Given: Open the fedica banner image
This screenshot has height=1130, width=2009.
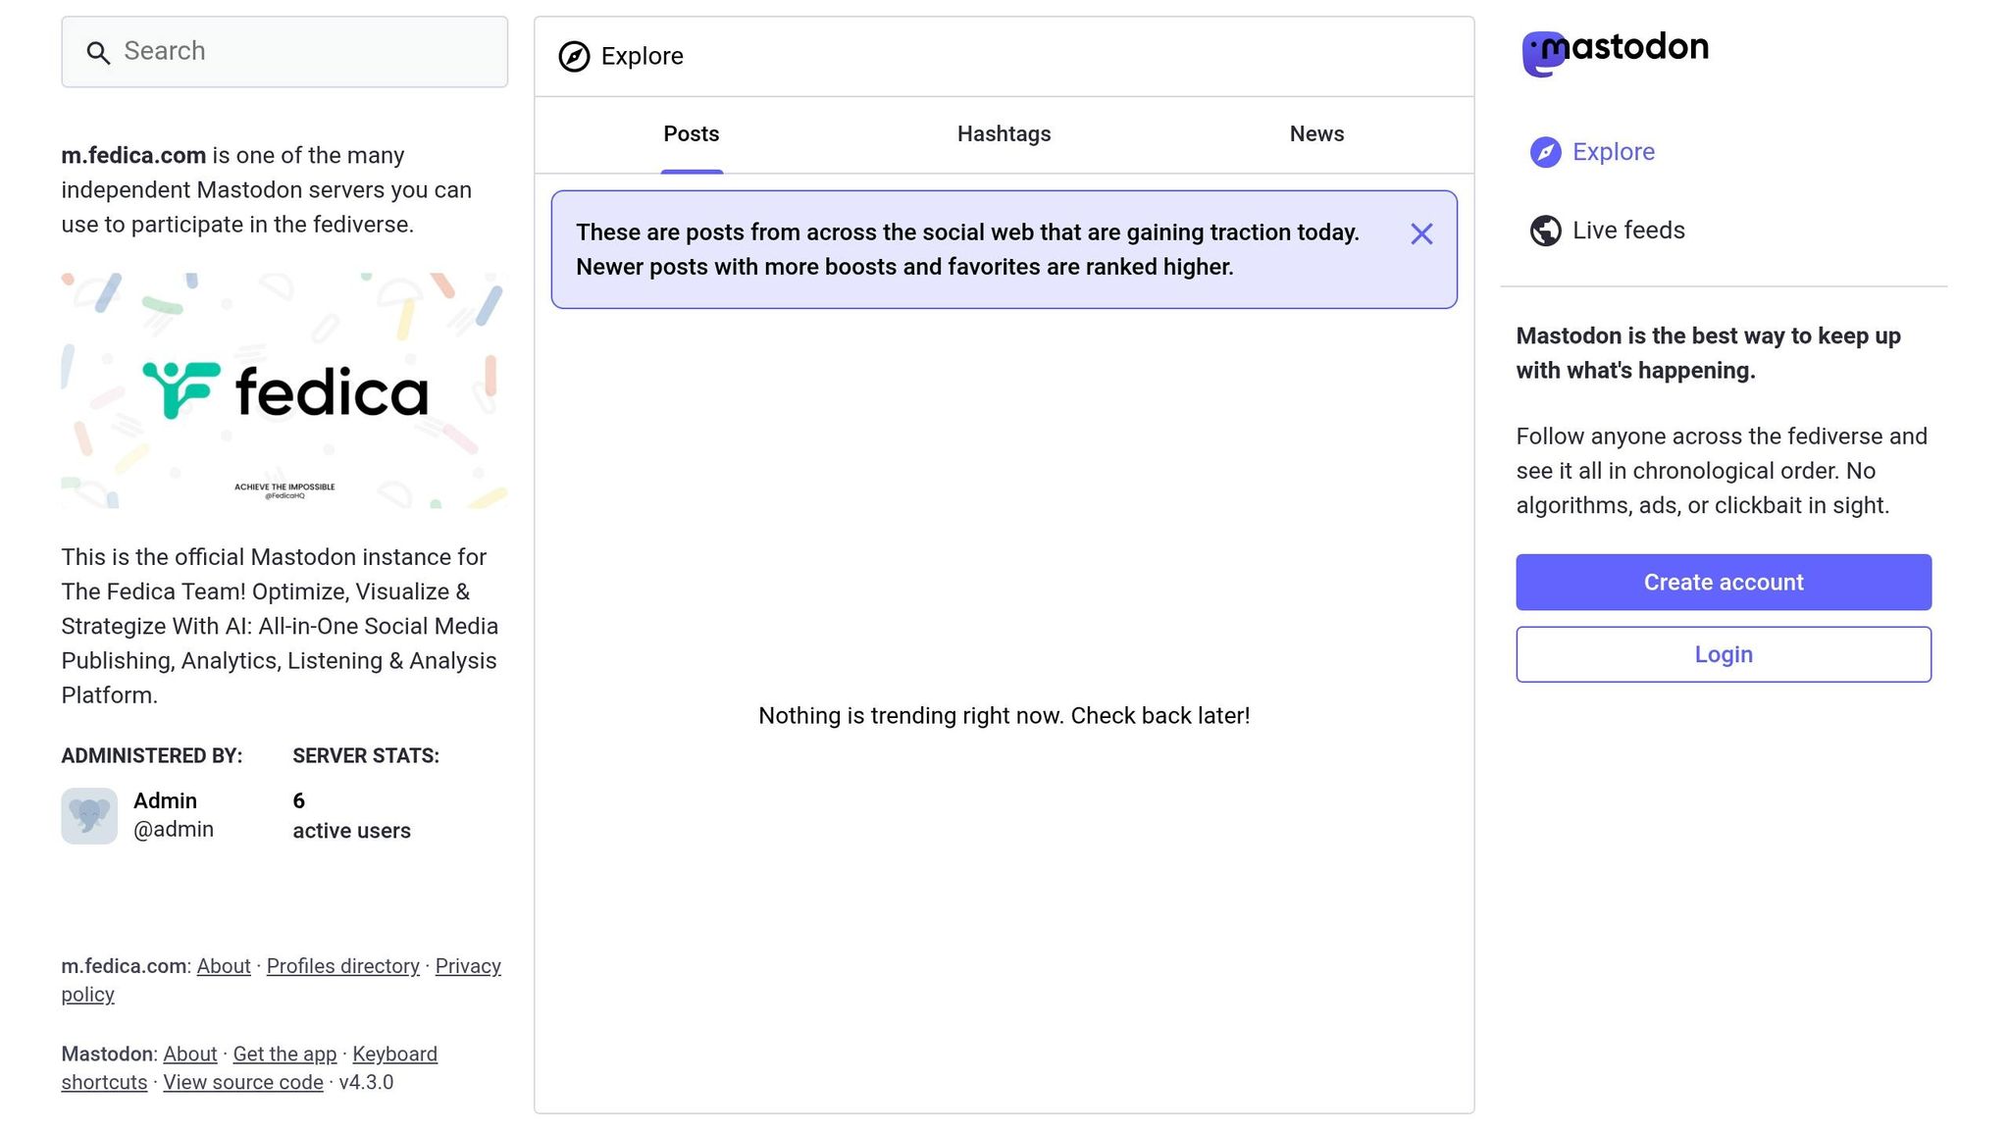Looking at the screenshot, I should 284,390.
